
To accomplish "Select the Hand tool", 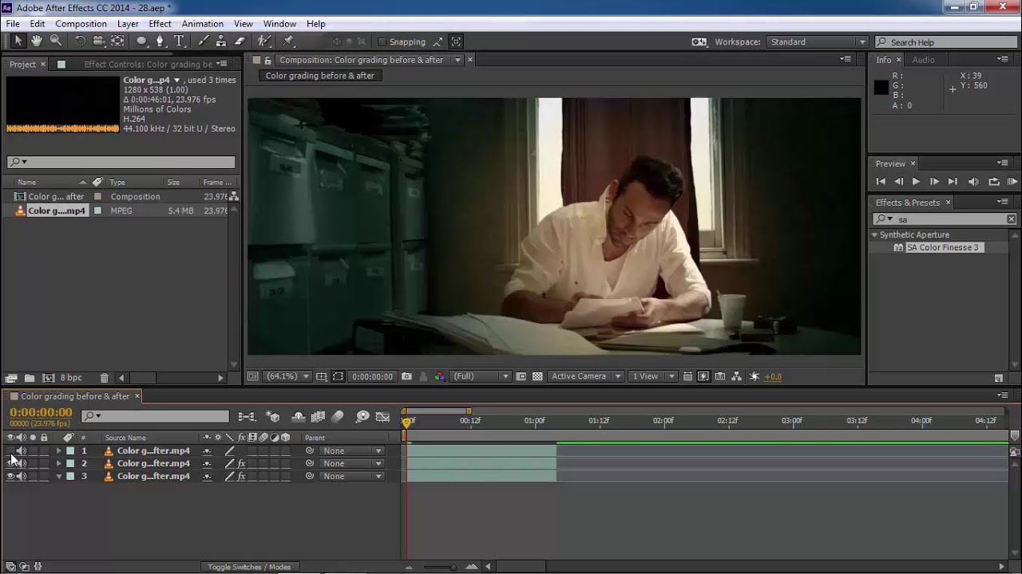I will pyautogui.click(x=37, y=41).
